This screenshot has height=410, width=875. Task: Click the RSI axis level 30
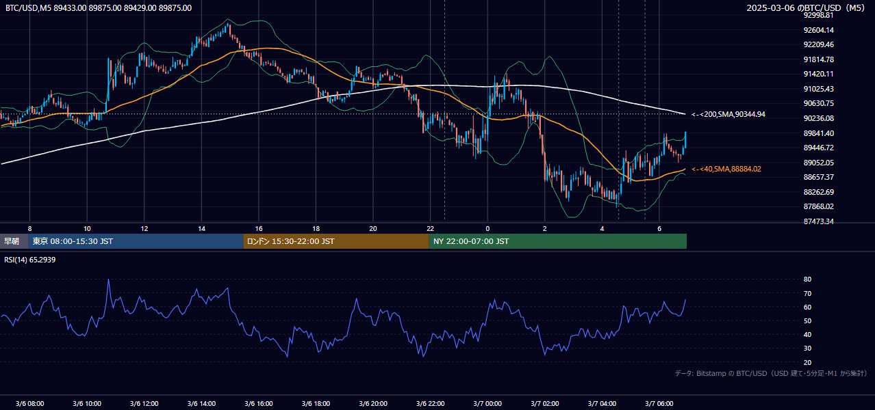pyautogui.click(x=807, y=348)
